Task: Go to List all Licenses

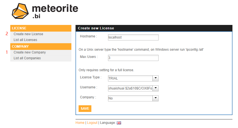Action: (25, 40)
